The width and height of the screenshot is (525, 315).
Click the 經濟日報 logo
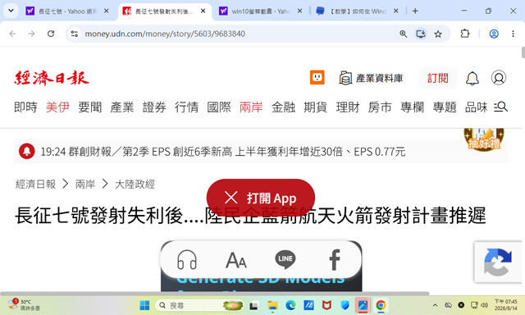52,78
